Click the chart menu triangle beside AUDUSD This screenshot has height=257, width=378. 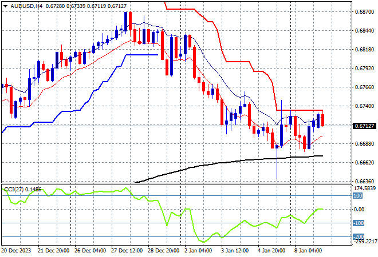tap(5, 5)
